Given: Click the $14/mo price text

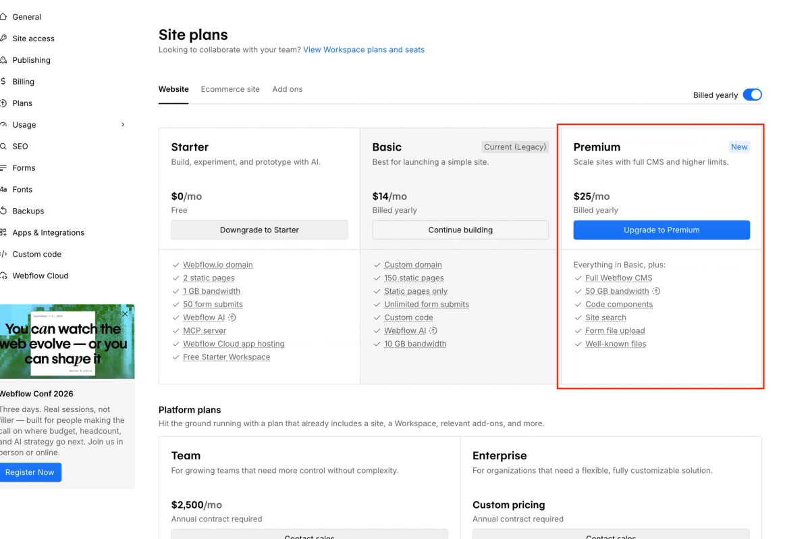Looking at the screenshot, I should pos(389,197).
